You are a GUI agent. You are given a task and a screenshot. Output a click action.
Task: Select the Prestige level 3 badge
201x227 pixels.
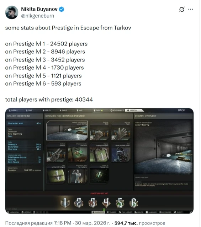point(92,203)
